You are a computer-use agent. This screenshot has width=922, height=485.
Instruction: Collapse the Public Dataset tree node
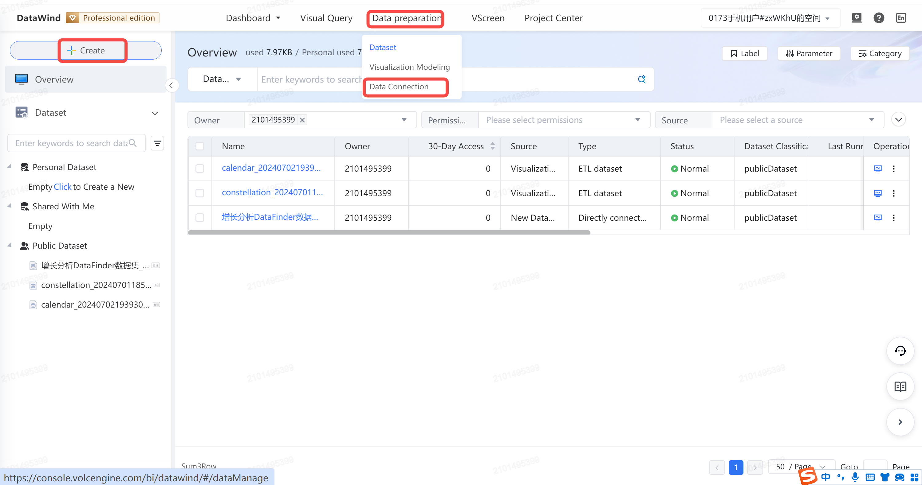10,246
